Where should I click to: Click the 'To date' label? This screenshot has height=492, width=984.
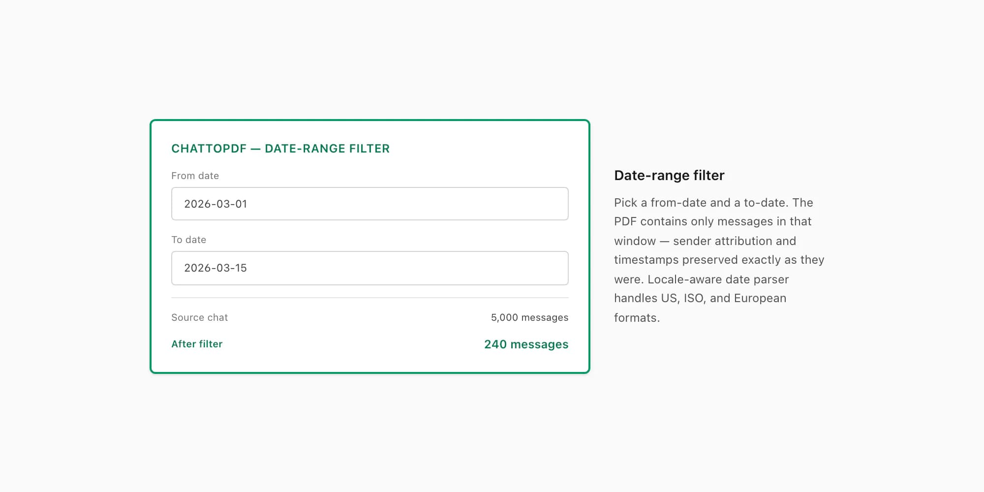[188, 240]
